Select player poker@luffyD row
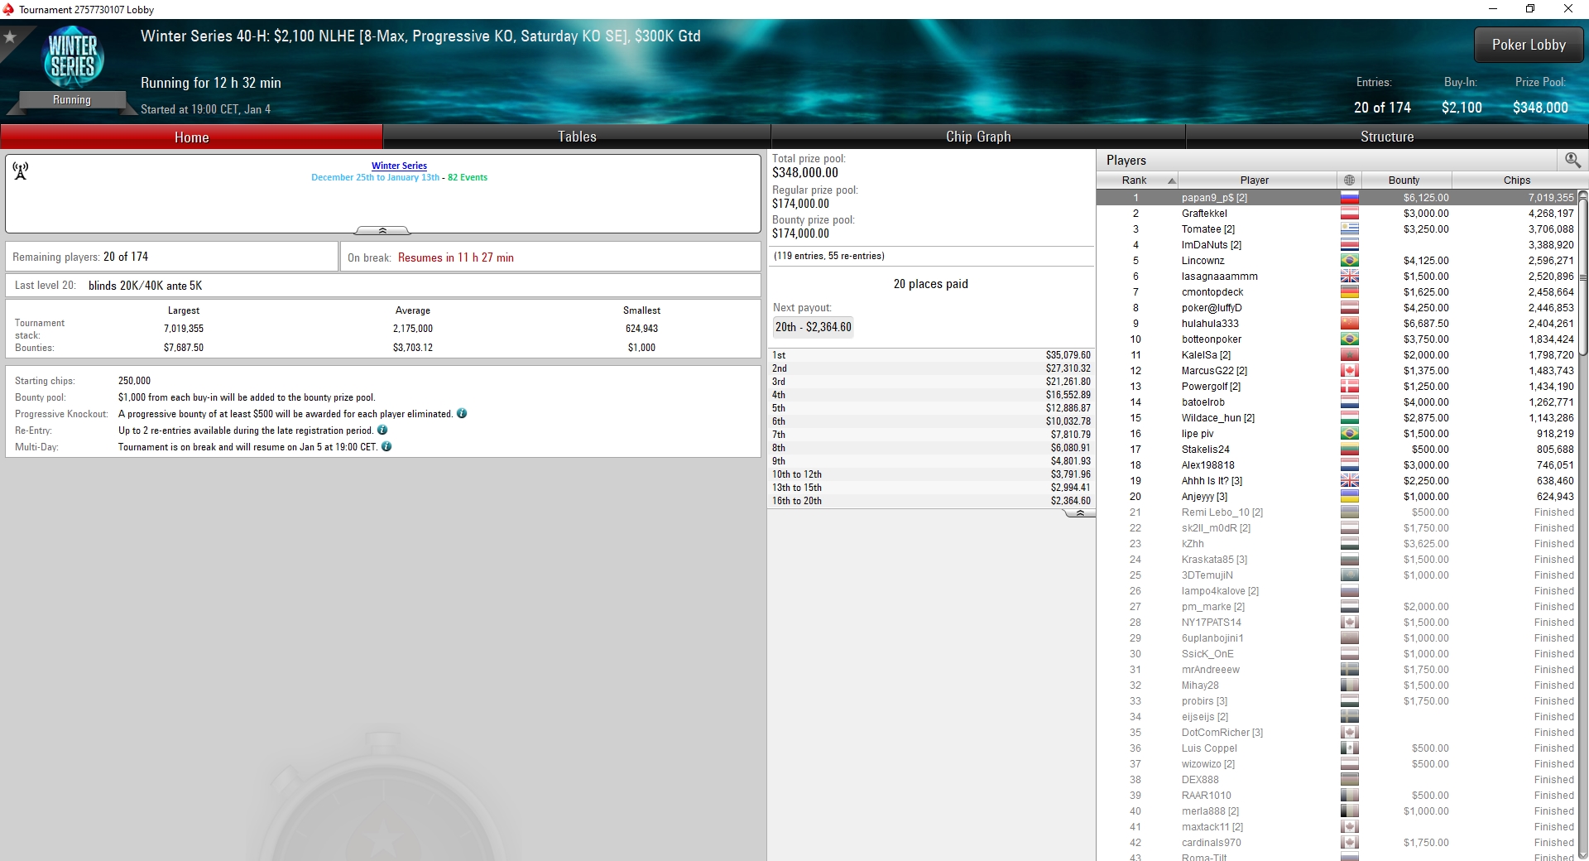 (x=1337, y=308)
